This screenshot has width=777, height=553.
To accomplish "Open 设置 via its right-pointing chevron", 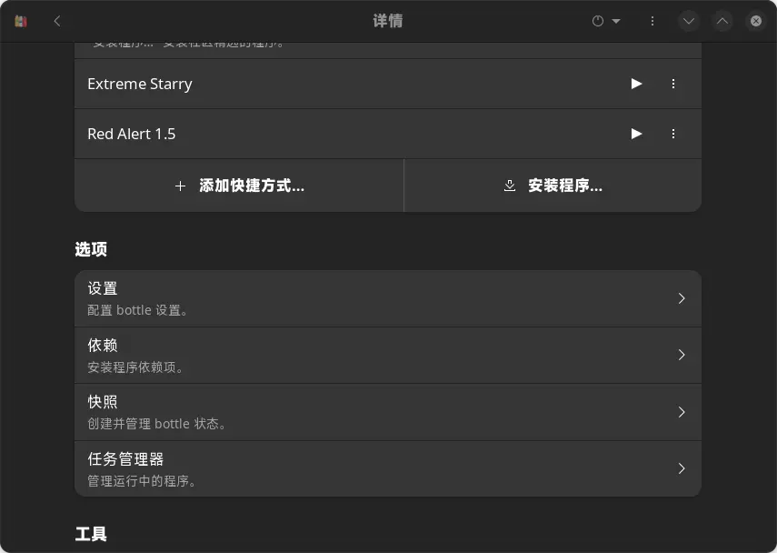I will [682, 297].
